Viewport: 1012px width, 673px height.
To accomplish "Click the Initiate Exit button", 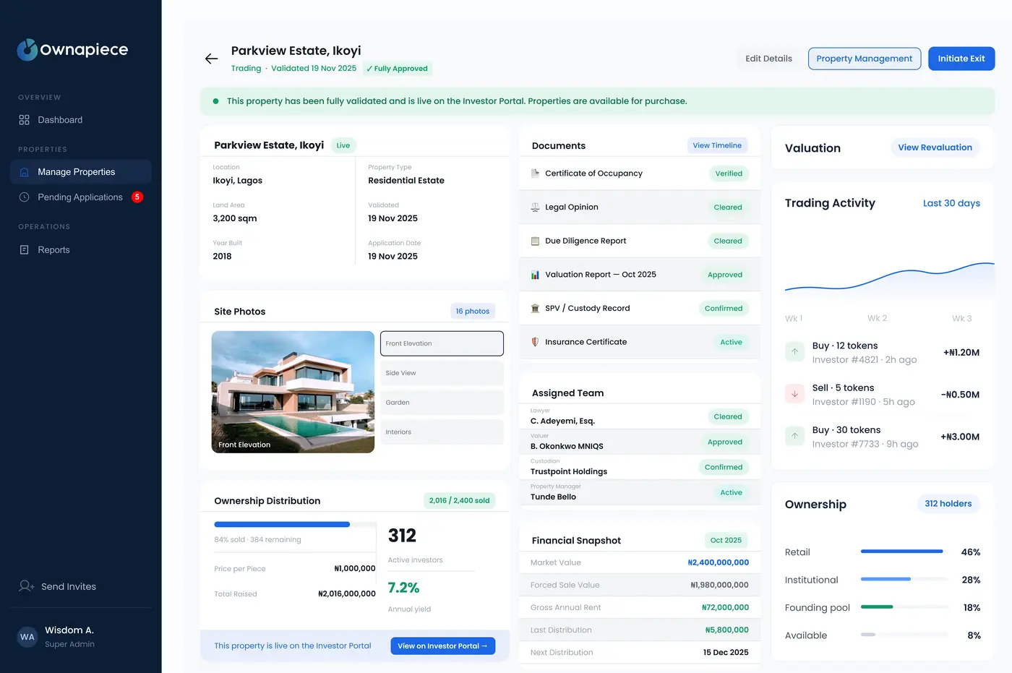I will click(x=961, y=59).
